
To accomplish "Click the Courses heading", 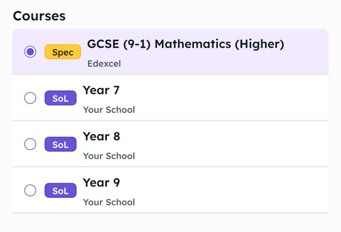I will pos(39,16).
